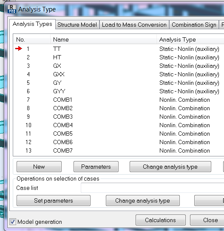224x231 pixels.
Task: Click the Analysis Type column header
Action: 190,39
